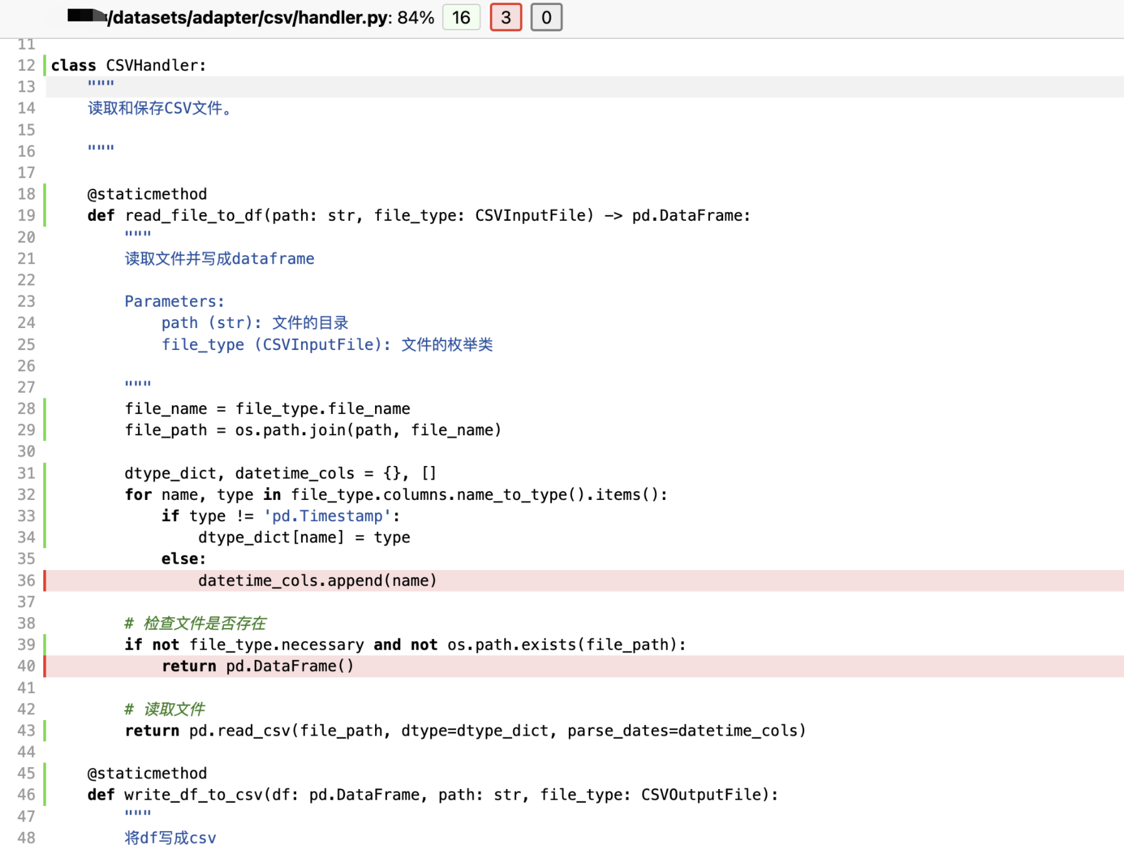Screen dimensions: 1124x848
Task: Click line number 40 in the gutter
Action: pos(26,666)
